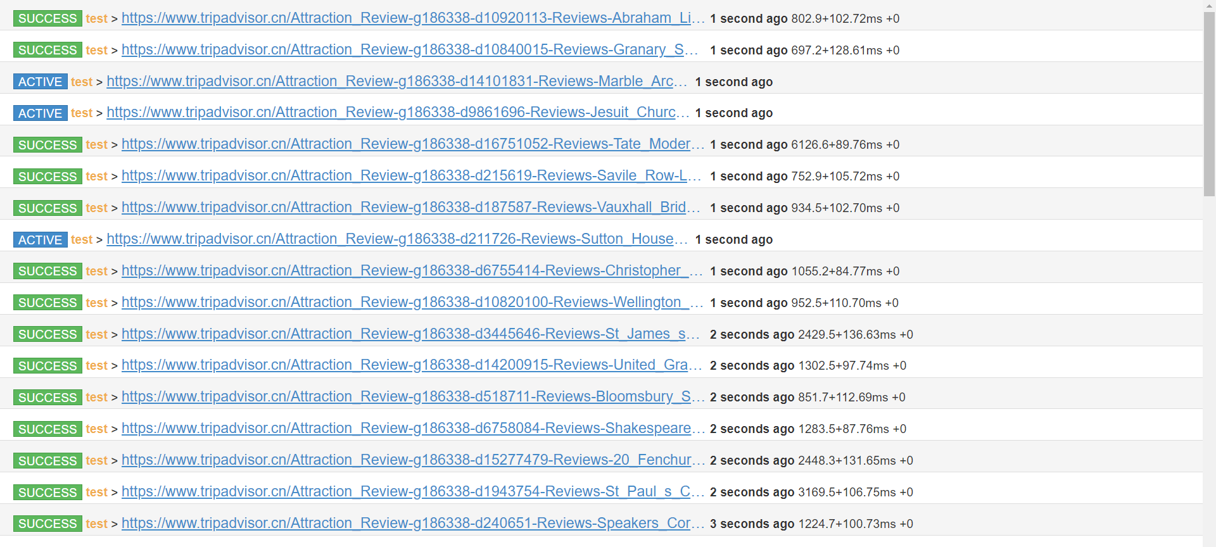Click SUCCESS badge on St_James_s row
Screen dimensions: 1216x547
[47, 334]
